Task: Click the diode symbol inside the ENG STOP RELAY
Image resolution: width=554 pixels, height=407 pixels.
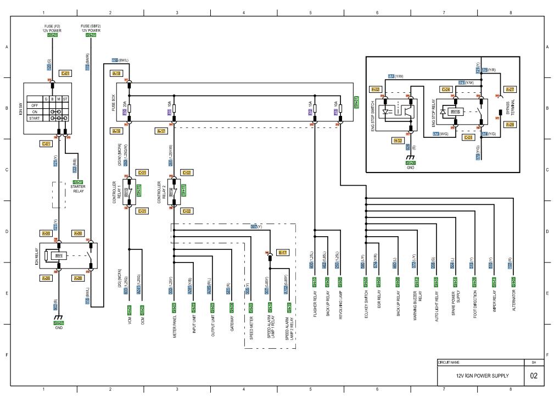Action: pos(443,112)
